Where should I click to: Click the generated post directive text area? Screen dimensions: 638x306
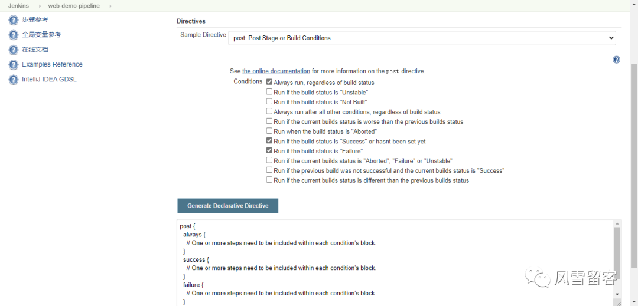point(390,259)
